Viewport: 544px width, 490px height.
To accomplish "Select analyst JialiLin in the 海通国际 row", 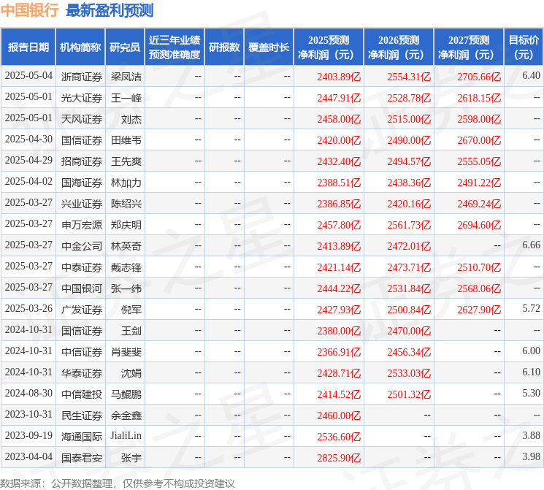I will click(x=126, y=435).
